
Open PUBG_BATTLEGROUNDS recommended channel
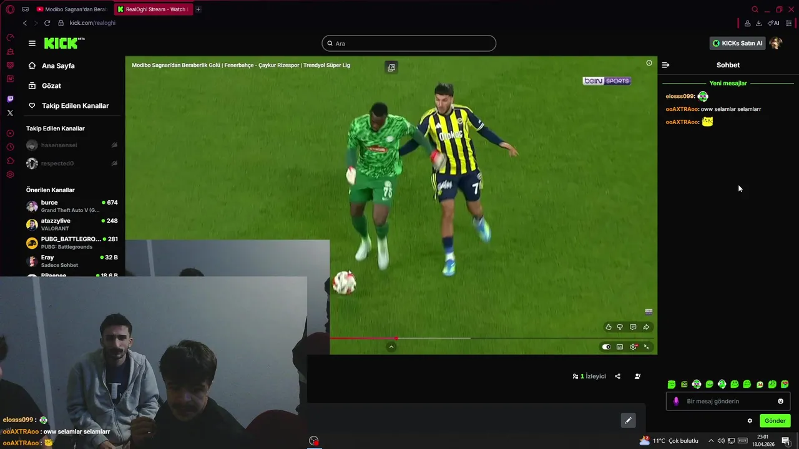coord(72,243)
